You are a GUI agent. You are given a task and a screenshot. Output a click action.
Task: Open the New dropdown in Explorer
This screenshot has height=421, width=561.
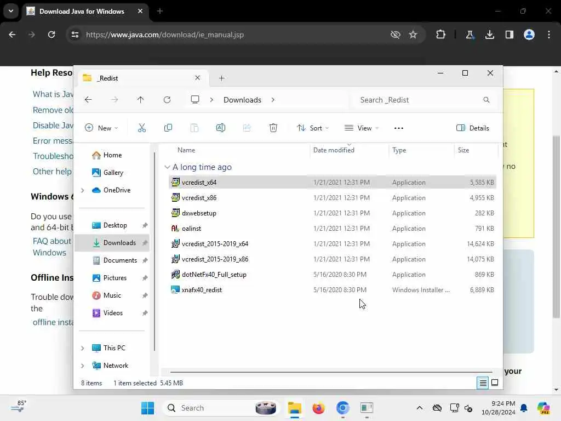click(x=101, y=128)
